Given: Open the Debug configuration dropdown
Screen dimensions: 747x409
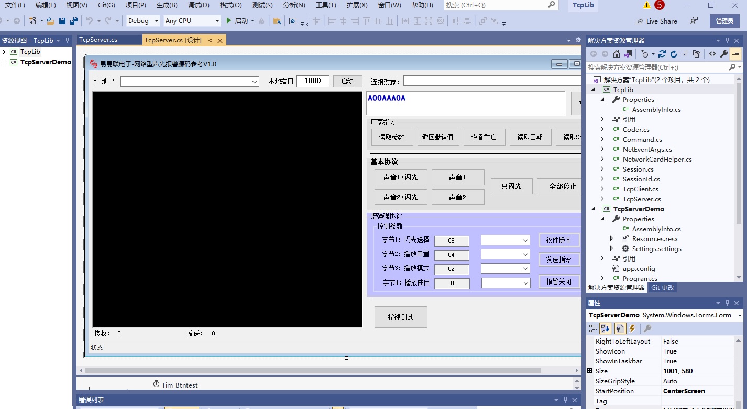Looking at the screenshot, I should [144, 21].
